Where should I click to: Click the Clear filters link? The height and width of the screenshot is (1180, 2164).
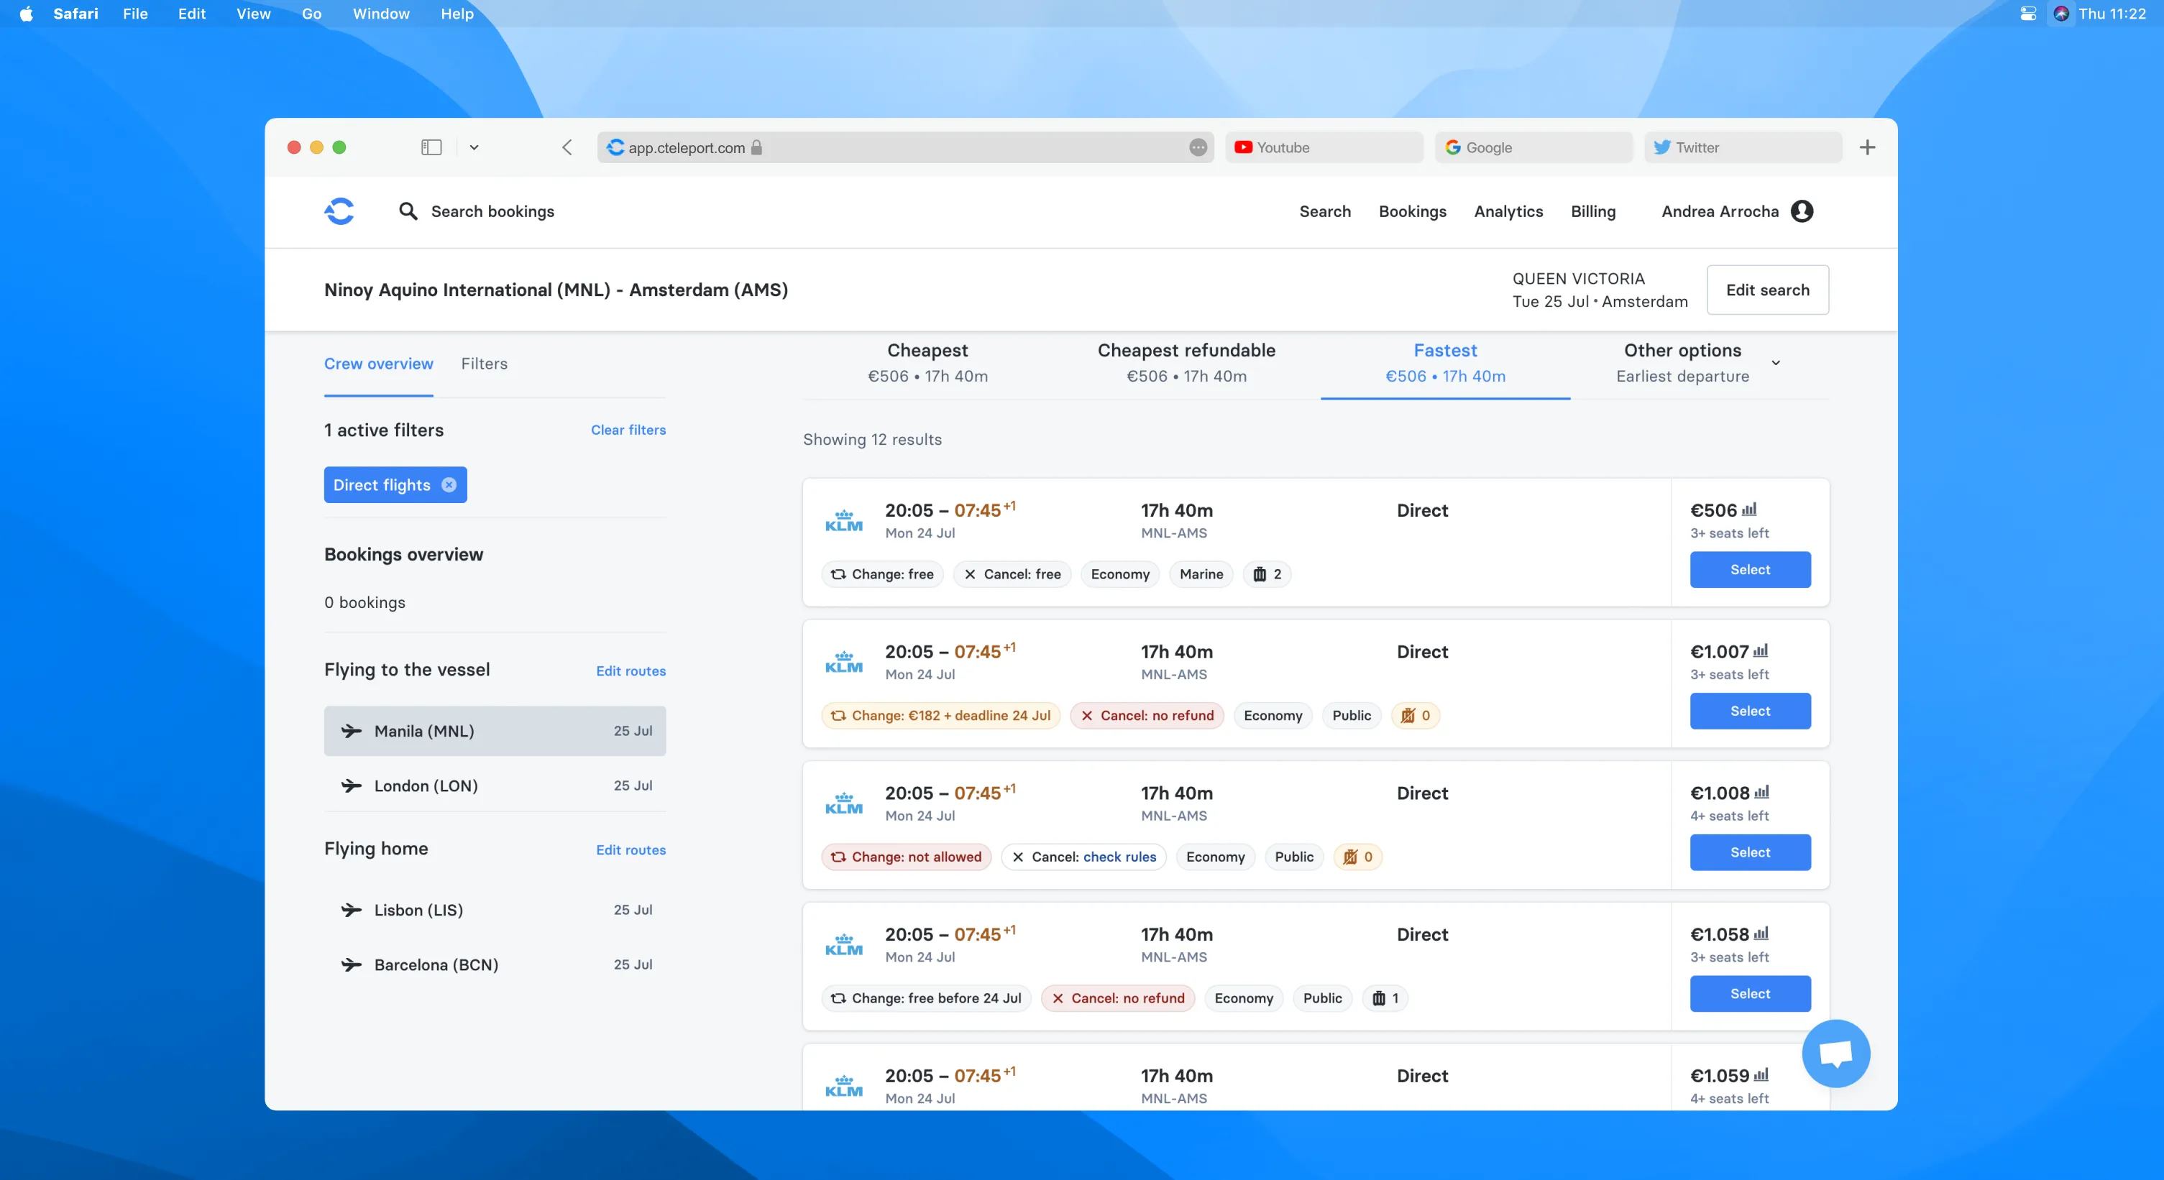point(628,430)
